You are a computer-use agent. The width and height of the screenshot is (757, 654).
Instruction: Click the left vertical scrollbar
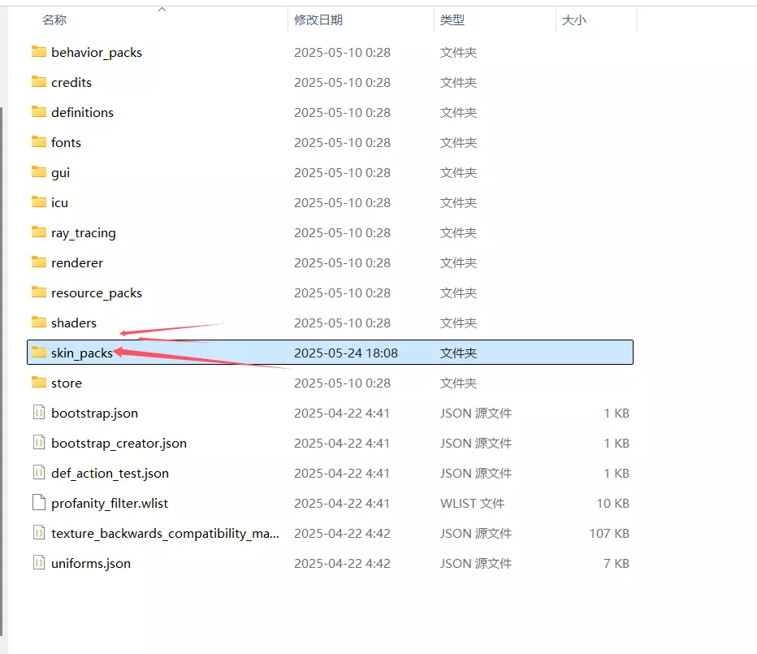click(2, 371)
